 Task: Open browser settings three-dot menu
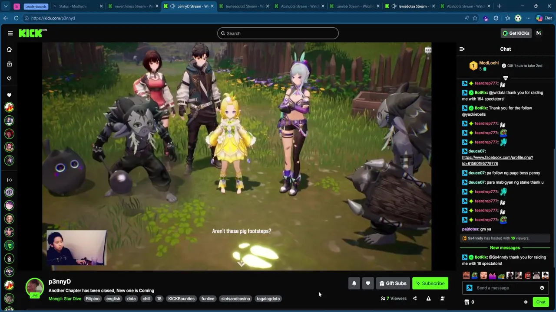pos(528,18)
